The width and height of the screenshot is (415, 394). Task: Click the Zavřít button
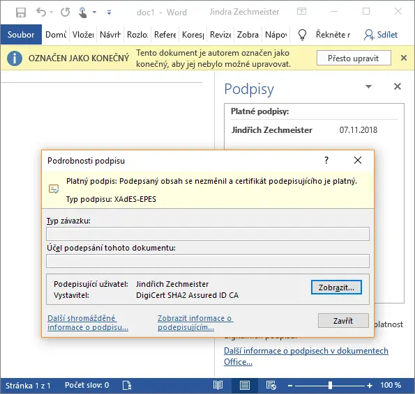point(343,321)
